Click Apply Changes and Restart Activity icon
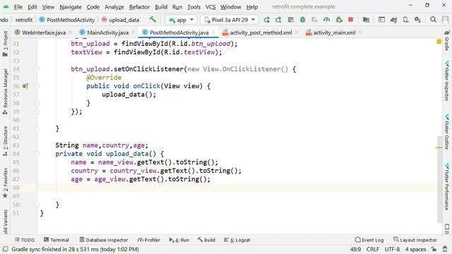The height and width of the screenshot is (254, 452). click(x=278, y=20)
